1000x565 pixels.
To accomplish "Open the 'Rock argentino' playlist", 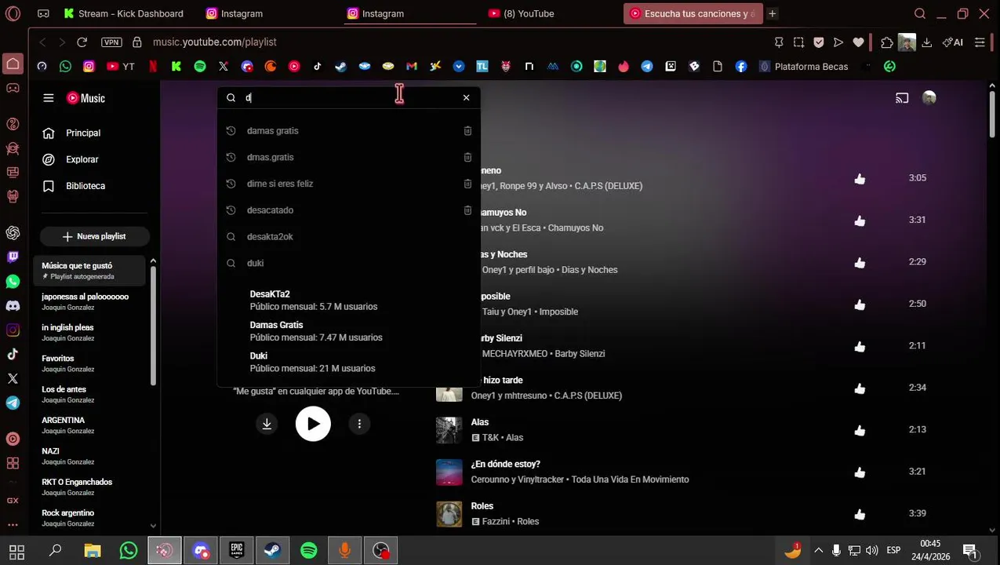I will coord(89,518).
